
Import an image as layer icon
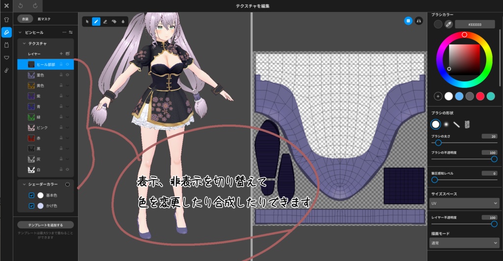(x=68, y=53)
